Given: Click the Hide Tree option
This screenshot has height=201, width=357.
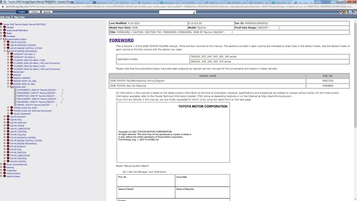Looking at the screenshot, I should tap(5, 17).
